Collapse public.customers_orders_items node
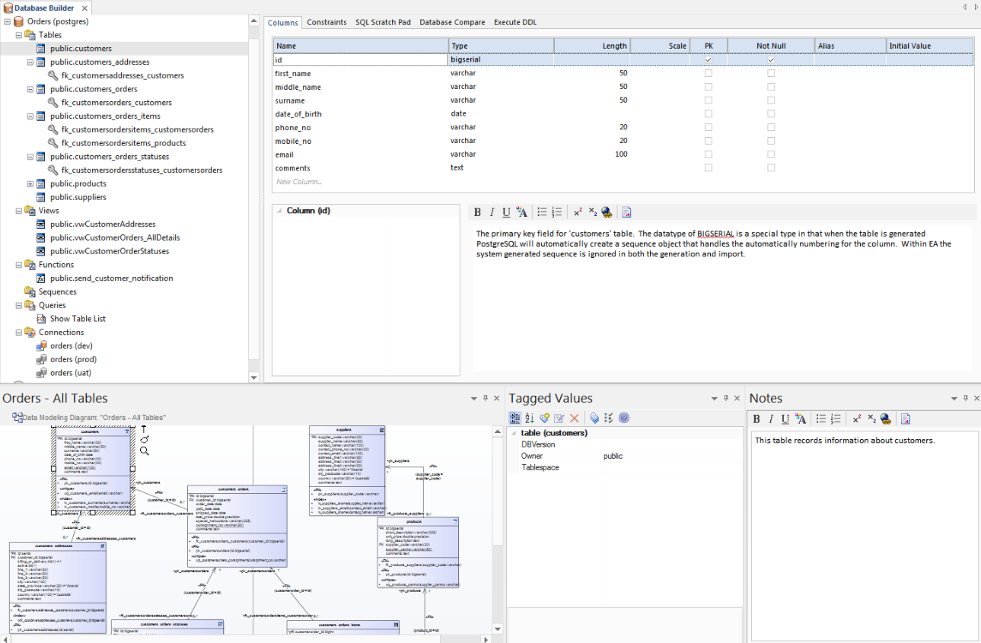 30,116
